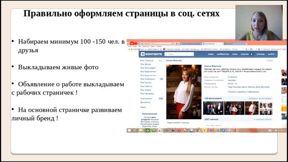Click the '1047 записей' wall header
The image size is (288, 162).
[x=211, y=119]
